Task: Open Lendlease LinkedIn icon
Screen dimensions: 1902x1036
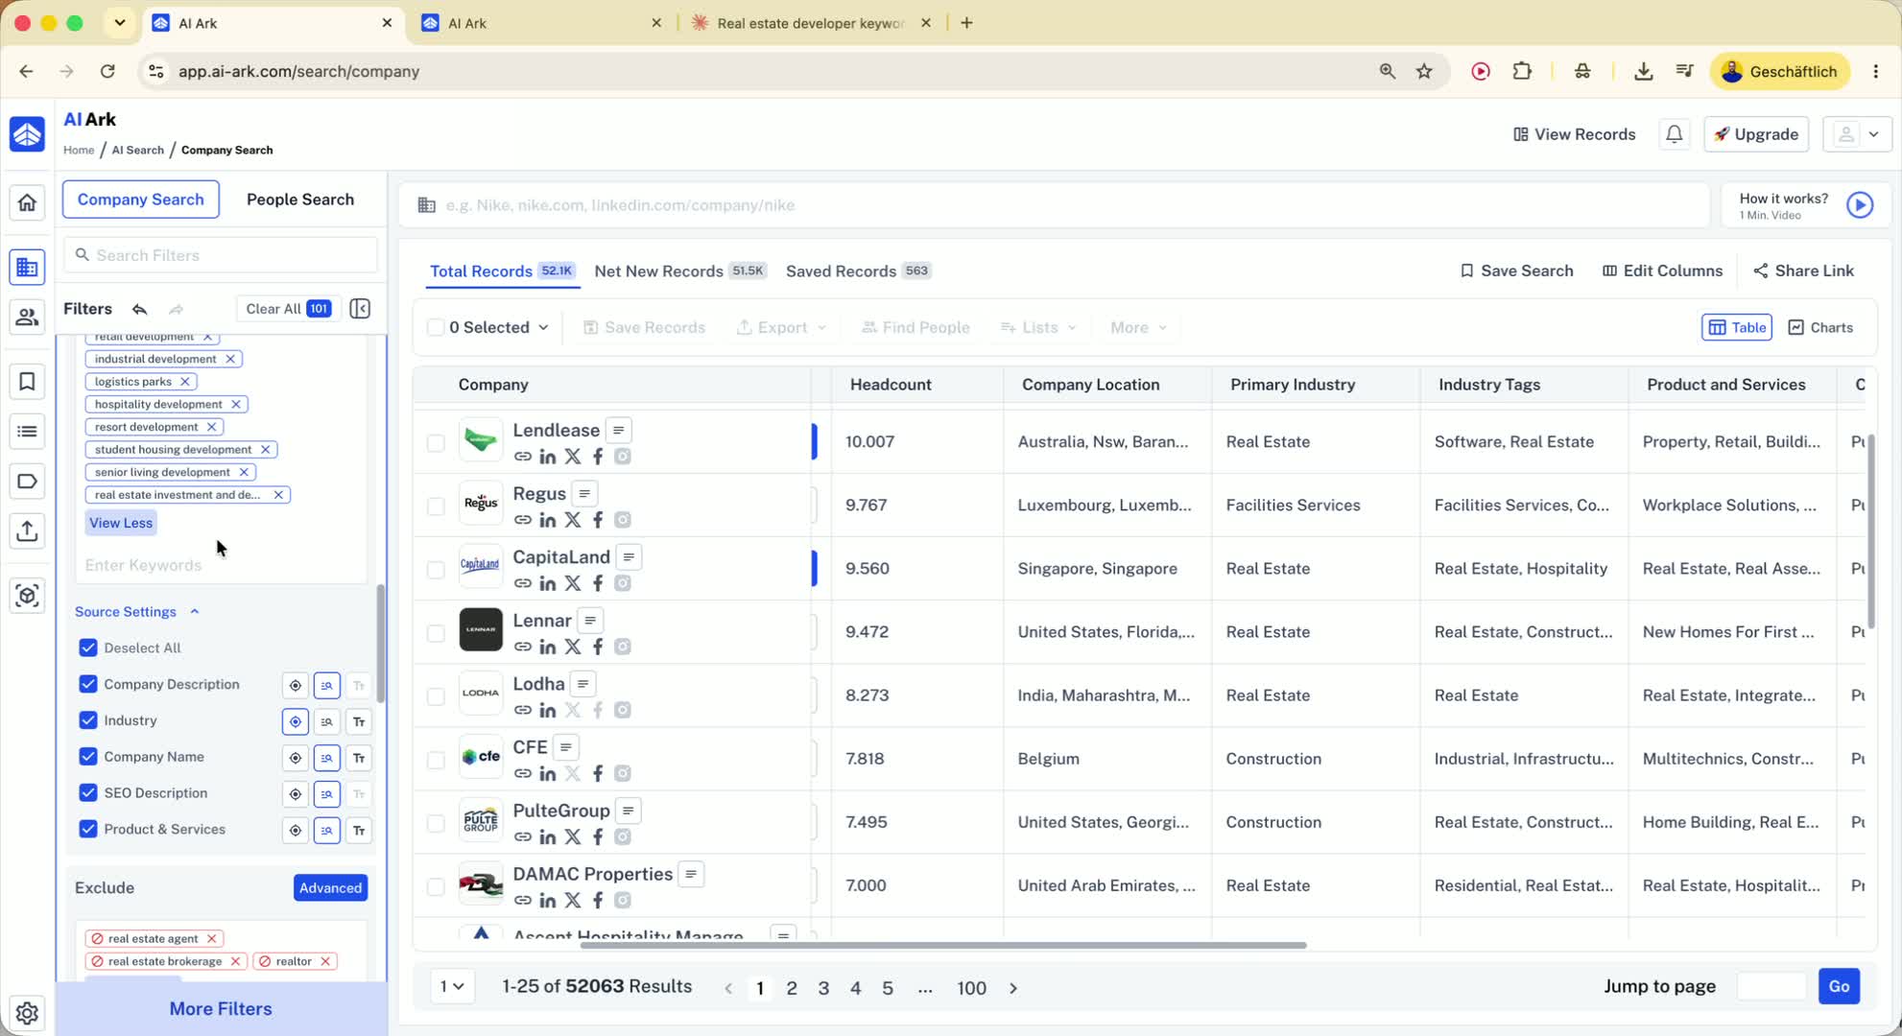Action: tap(548, 457)
